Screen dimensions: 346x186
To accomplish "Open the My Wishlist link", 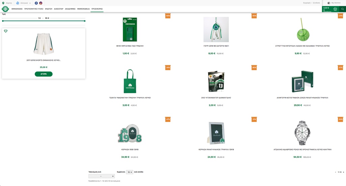I will point(336,3).
